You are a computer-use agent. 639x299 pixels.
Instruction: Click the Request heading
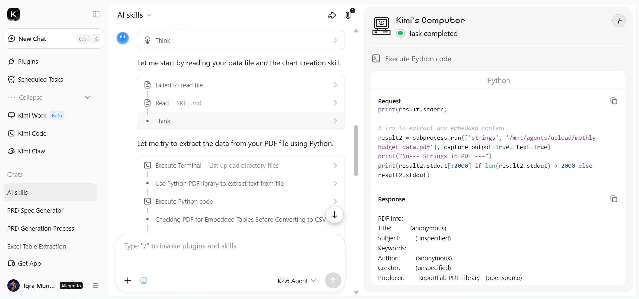[389, 101]
